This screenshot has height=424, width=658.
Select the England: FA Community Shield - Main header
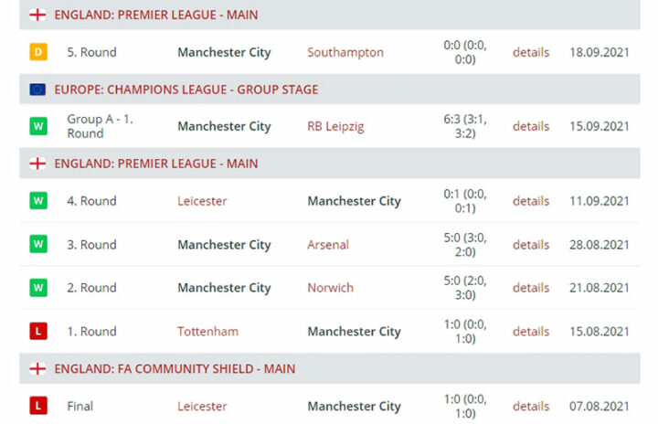click(x=175, y=369)
